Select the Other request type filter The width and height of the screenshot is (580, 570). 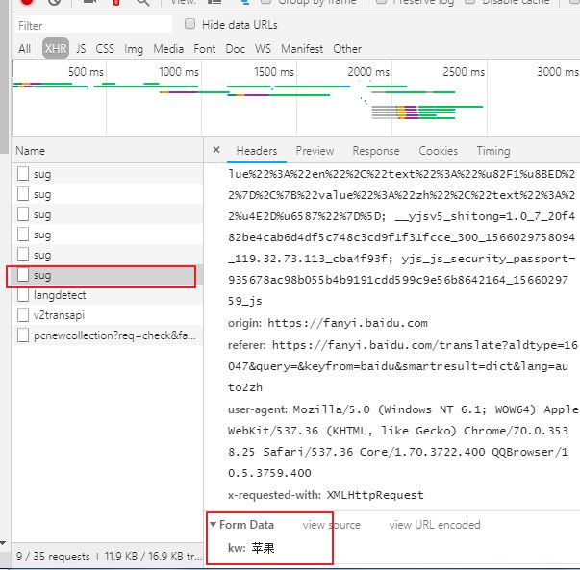tap(347, 48)
